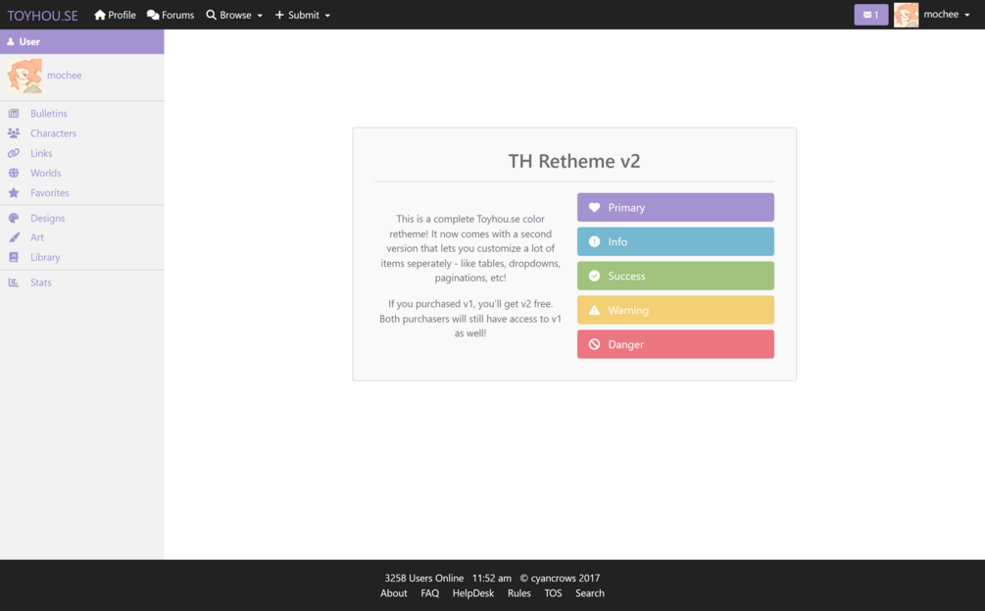Click the Favorites star icon
Viewport: 985px width, 611px height.
[13, 192]
